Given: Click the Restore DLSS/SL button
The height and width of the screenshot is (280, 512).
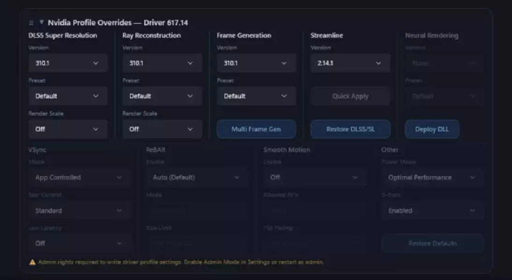Looking at the screenshot, I should (x=350, y=129).
